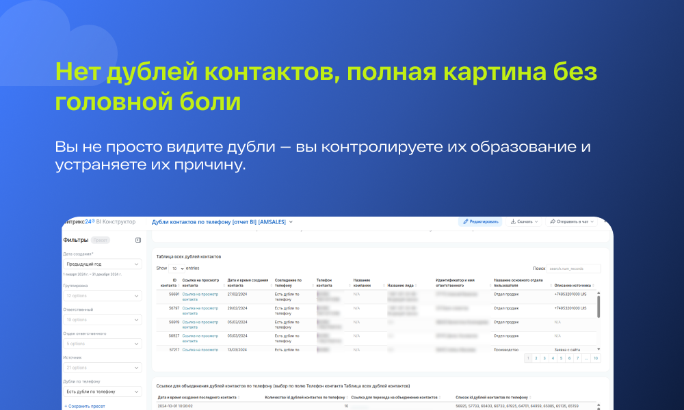The height and width of the screenshot is (410, 684).
Task: Expand the Группировка 12 options dropdown
Action: click(x=103, y=296)
